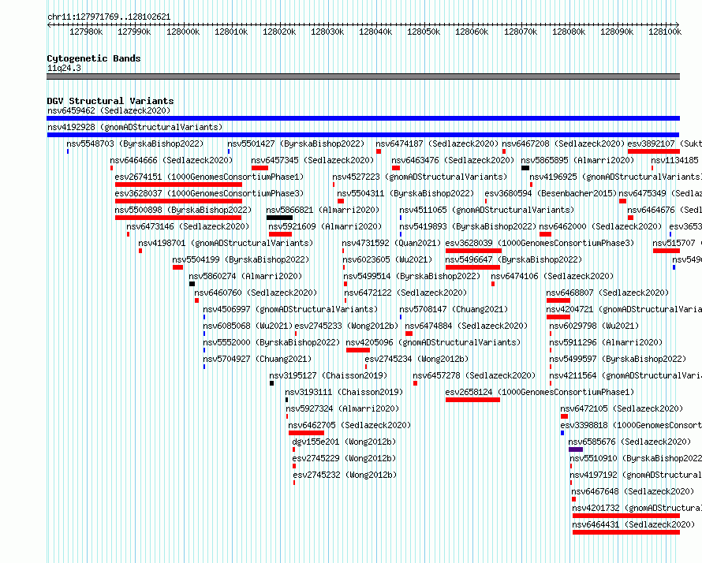The height and width of the screenshot is (563, 702).
Task: Click the nsv4198701 (gnomADStructuralVariants) label
Action: point(226,243)
